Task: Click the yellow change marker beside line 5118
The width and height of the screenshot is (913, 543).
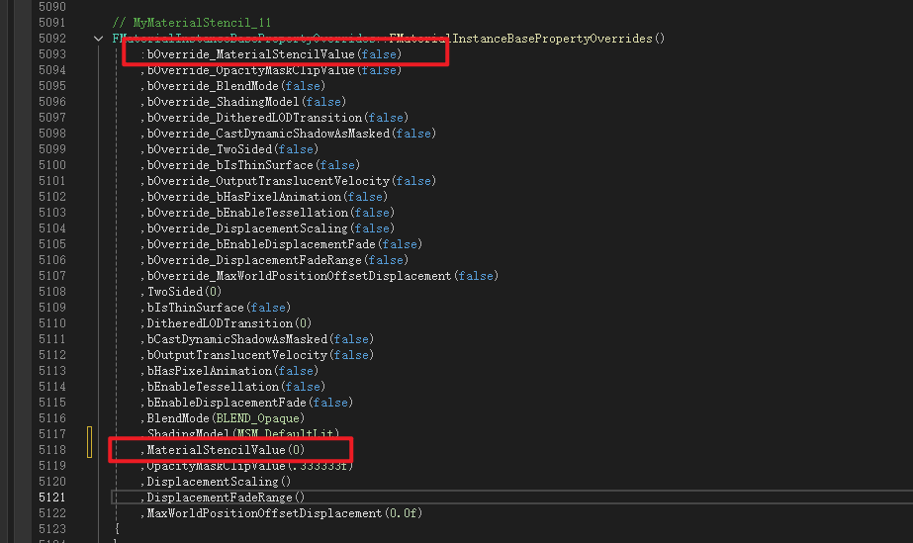Action: pyautogui.click(x=88, y=444)
